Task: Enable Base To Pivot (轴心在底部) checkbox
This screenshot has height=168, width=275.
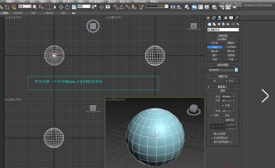Action: coord(212,133)
